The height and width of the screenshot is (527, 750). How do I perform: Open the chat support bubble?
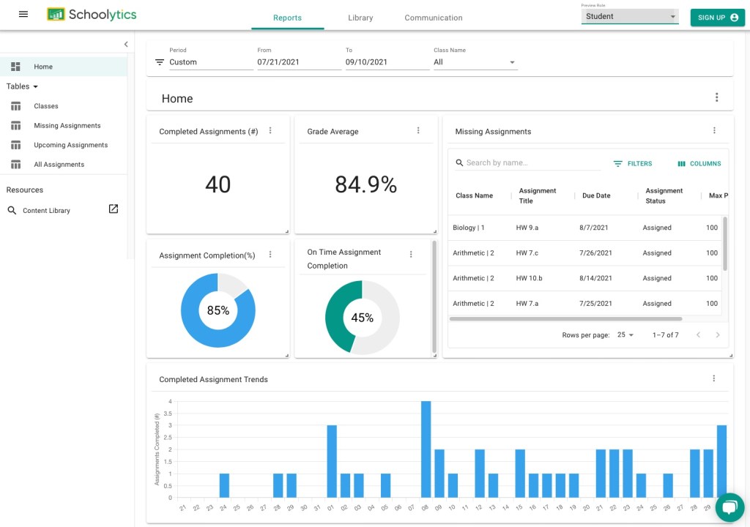[x=729, y=507]
